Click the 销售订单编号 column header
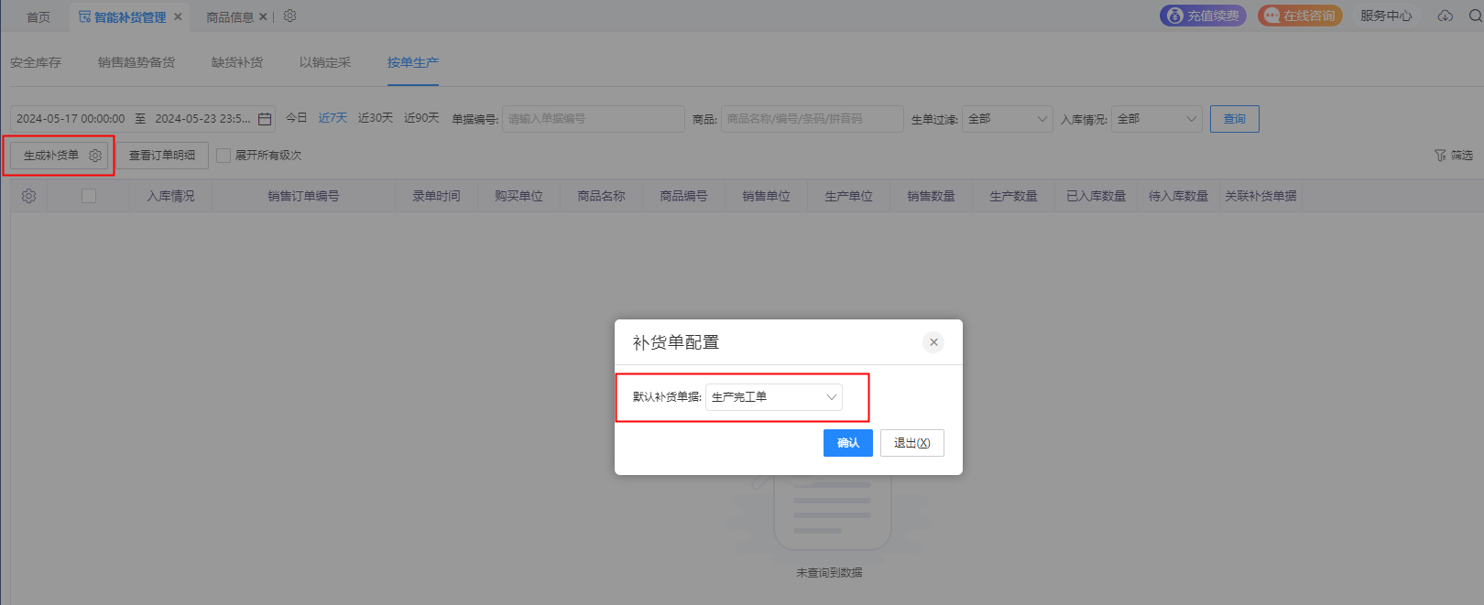The width and height of the screenshot is (1484, 605). pyautogui.click(x=304, y=196)
